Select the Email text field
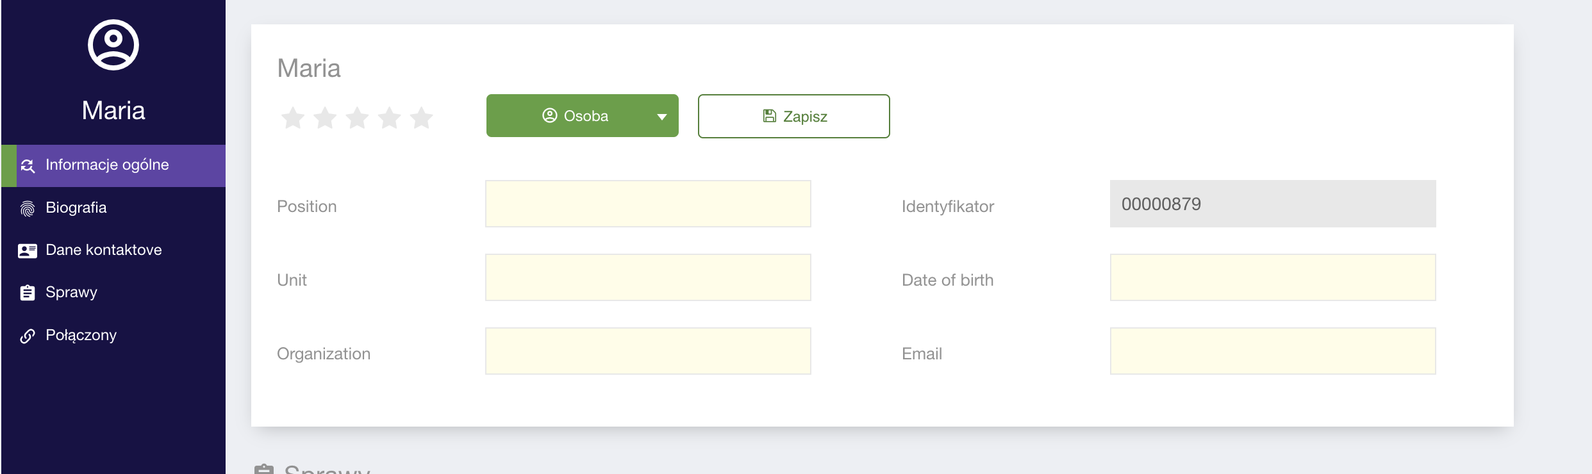The height and width of the screenshot is (474, 1592). click(x=1272, y=351)
